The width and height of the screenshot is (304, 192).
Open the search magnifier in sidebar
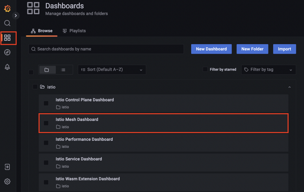pyautogui.click(x=7, y=23)
